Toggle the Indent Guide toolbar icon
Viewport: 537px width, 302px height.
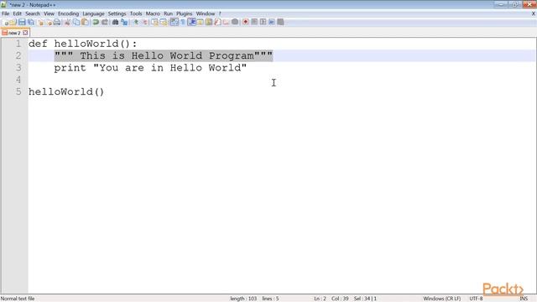coord(192,23)
